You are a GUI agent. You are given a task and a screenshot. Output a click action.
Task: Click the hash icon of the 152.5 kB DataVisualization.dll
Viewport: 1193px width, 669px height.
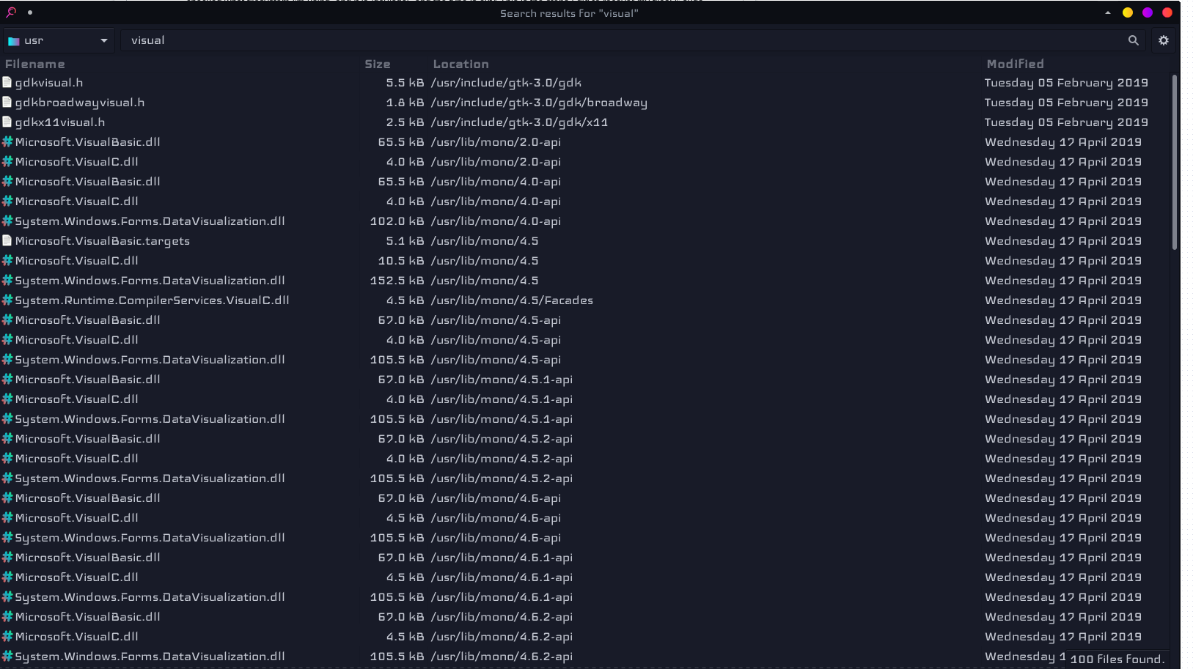tap(7, 280)
